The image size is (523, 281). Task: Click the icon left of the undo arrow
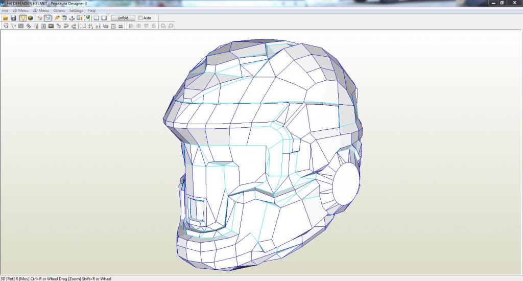pos(59,26)
